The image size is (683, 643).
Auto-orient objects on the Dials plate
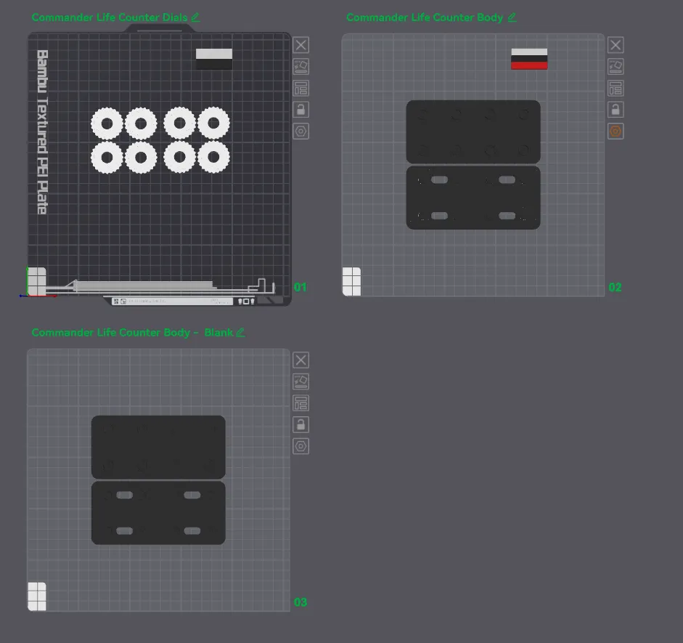(300, 67)
